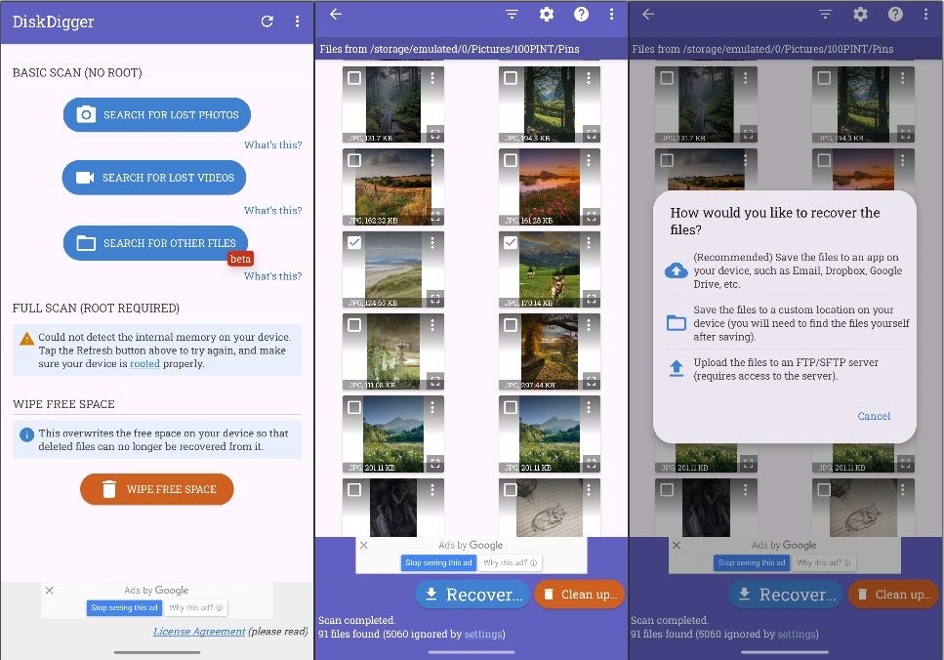Uncheck the 124.63 KB beach photo checkbox
The height and width of the screenshot is (660, 944).
point(353,243)
